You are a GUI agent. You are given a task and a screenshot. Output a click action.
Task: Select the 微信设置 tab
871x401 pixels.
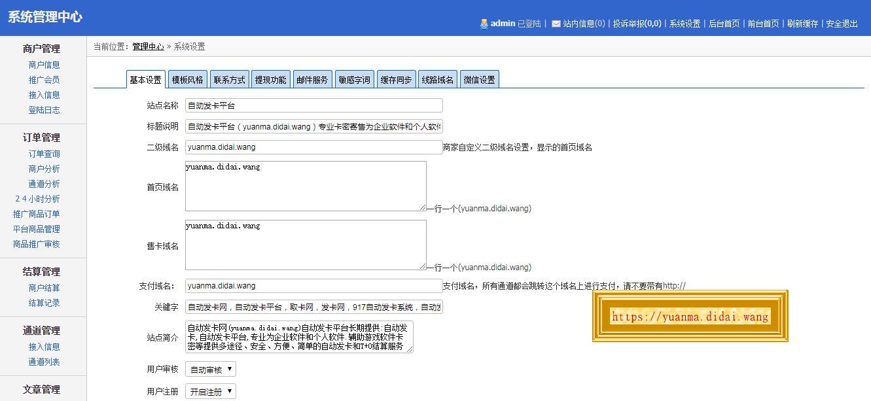point(479,80)
